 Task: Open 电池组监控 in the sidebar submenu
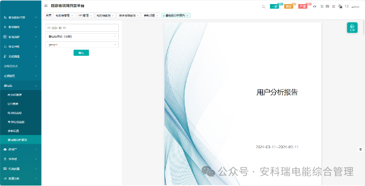click(x=21, y=113)
